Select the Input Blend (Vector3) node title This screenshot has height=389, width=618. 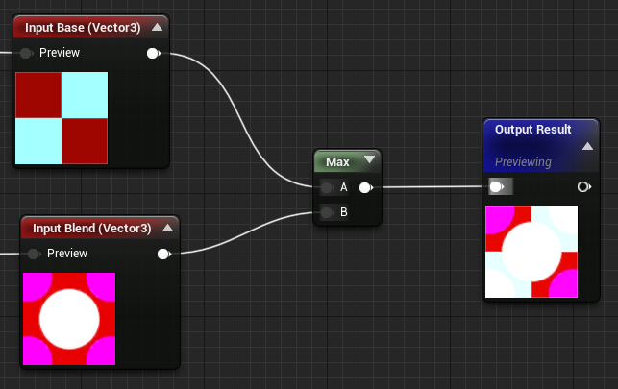(x=92, y=229)
